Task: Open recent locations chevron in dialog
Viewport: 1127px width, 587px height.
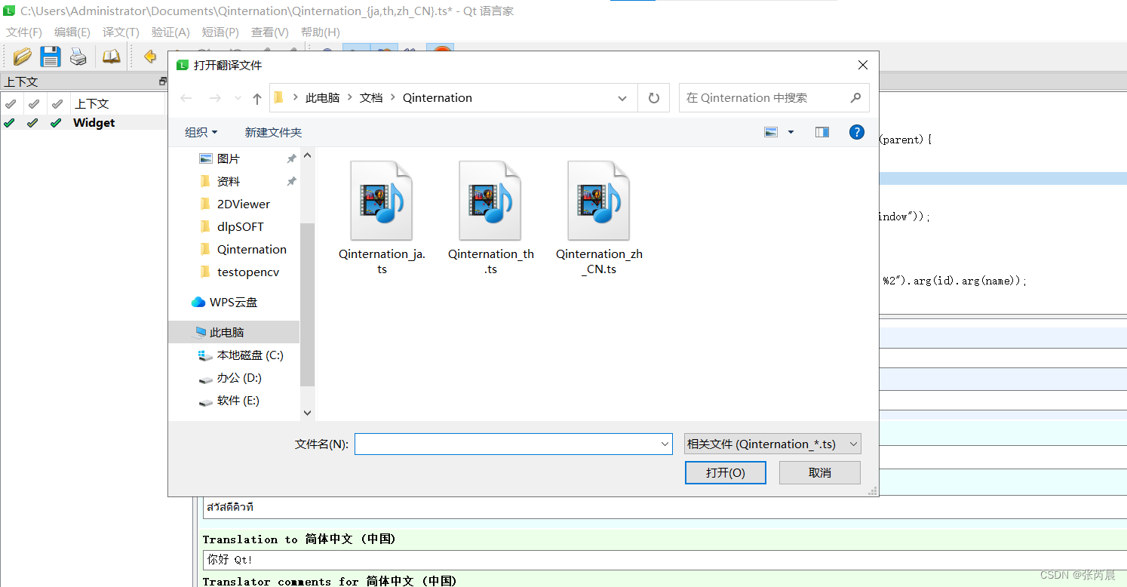Action: (238, 98)
